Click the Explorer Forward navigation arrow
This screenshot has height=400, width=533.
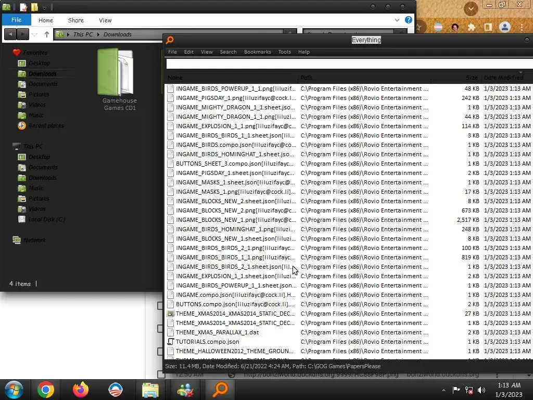point(22,34)
